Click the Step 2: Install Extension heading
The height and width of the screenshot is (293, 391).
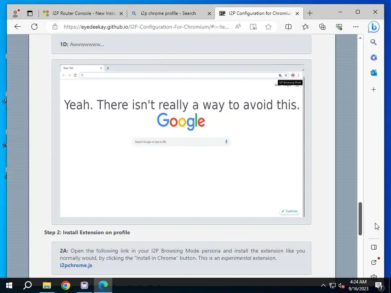[87, 232]
